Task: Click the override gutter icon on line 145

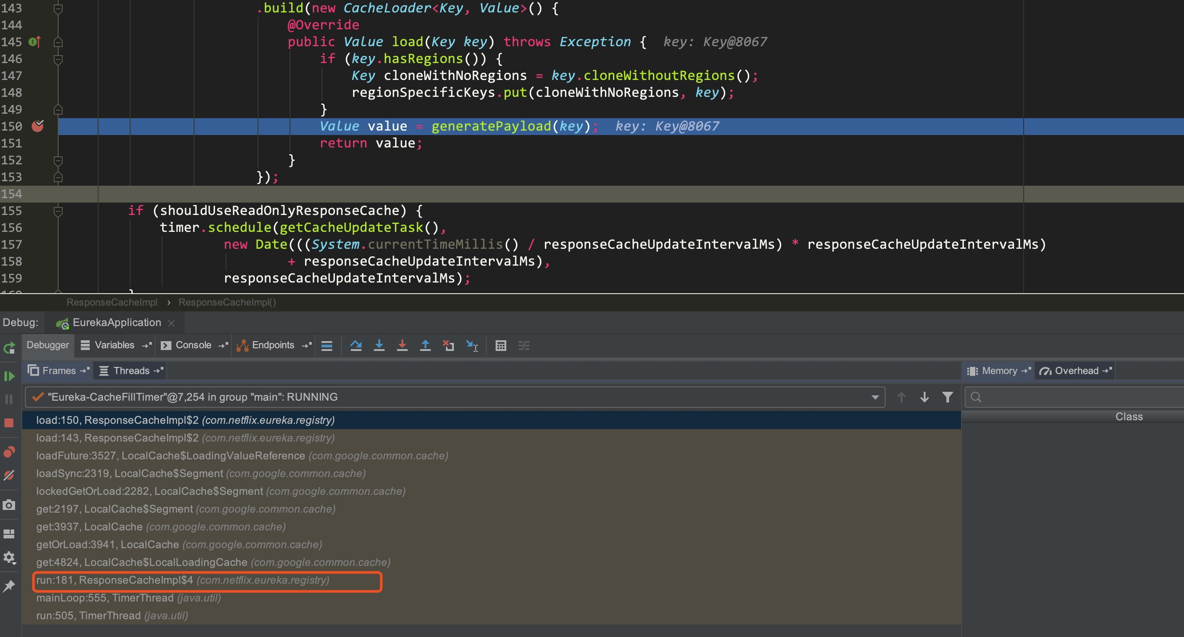Action: 35,42
